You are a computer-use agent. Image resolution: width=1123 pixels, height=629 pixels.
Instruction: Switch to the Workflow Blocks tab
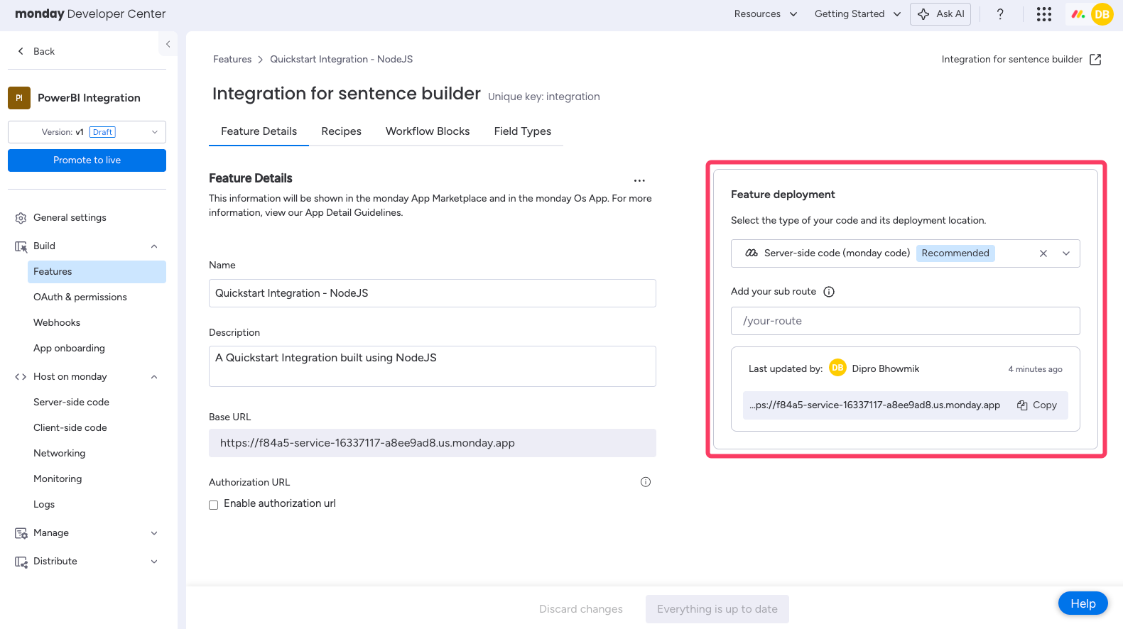pyautogui.click(x=428, y=131)
